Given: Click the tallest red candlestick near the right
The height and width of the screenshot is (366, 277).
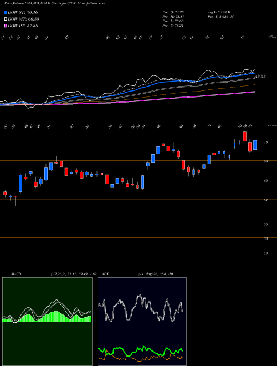Looking at the screenshot, I should (x=244, y=136).
